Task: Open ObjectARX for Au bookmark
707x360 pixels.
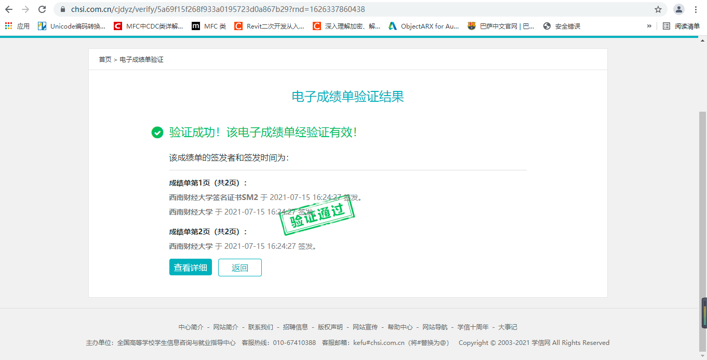Action: tap(424, 26)
